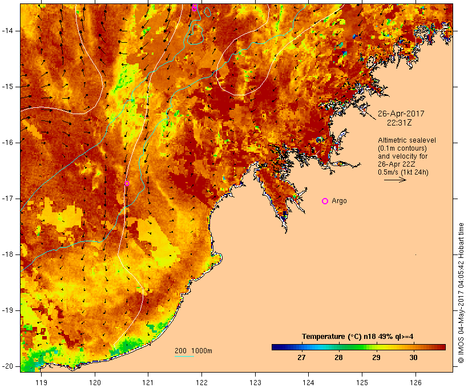Click the "and velocity for" text line
The width and height of the screenshot is (468, 388).
[x=402, y=156]
